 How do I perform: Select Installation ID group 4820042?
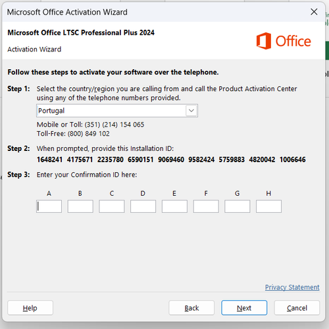pos(262,160)
